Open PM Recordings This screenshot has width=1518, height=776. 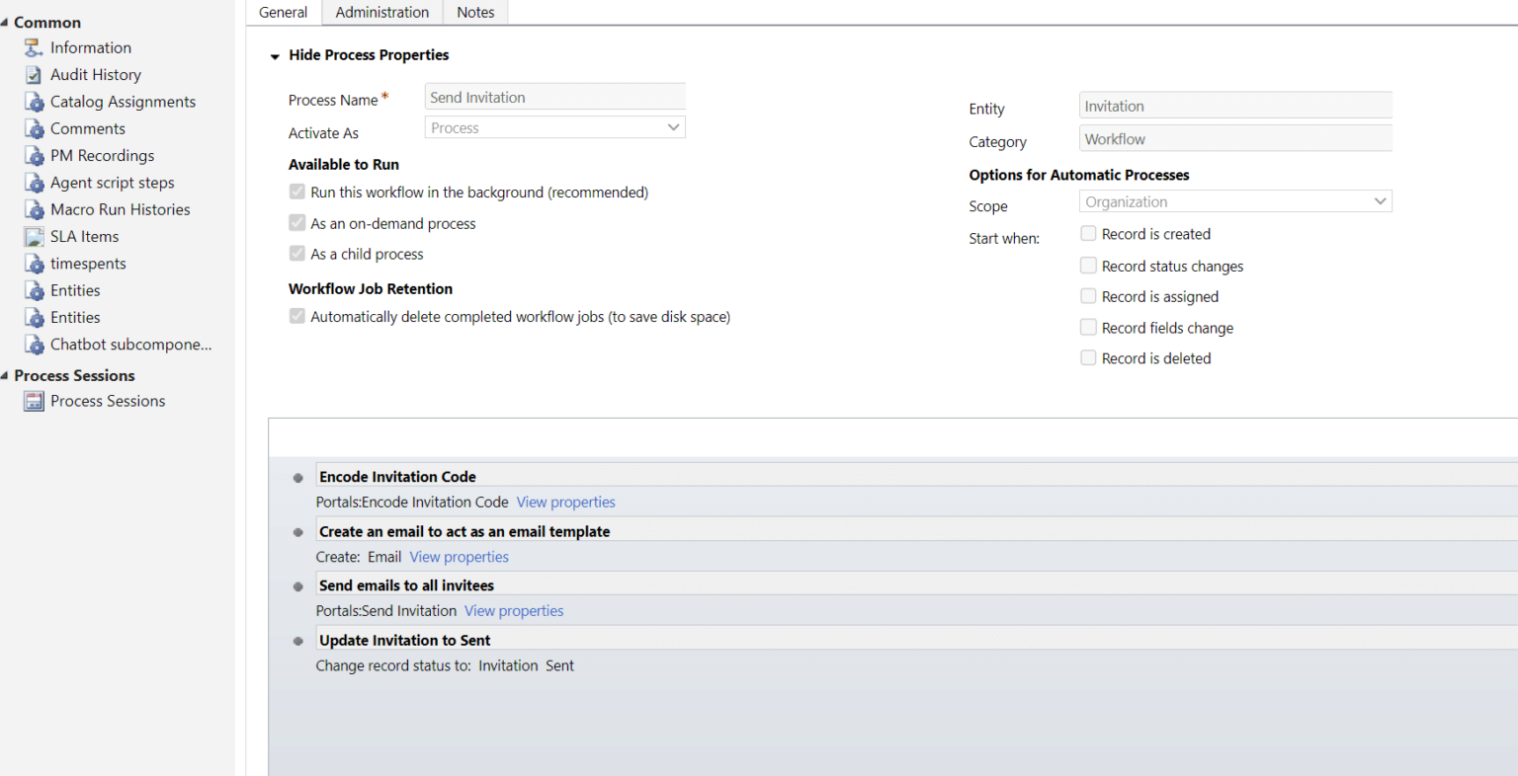pos(102,155)
